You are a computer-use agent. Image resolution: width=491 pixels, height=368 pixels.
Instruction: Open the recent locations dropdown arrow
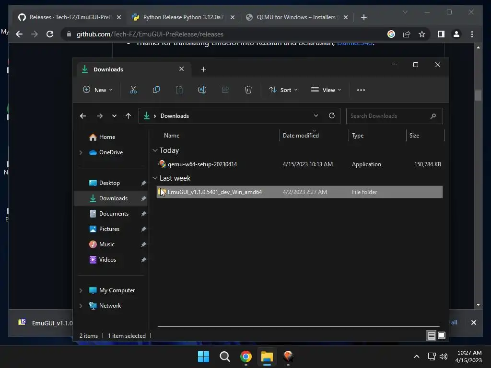pyautogui.click(x=114, y=116)
